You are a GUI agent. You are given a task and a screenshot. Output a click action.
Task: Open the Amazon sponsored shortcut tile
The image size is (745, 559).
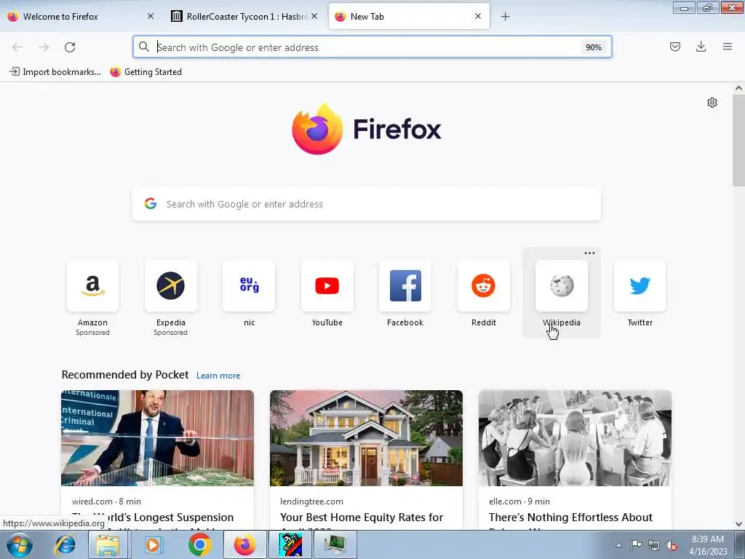tap(92, 285)
